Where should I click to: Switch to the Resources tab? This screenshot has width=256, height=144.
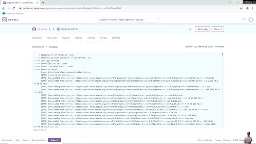52,38
